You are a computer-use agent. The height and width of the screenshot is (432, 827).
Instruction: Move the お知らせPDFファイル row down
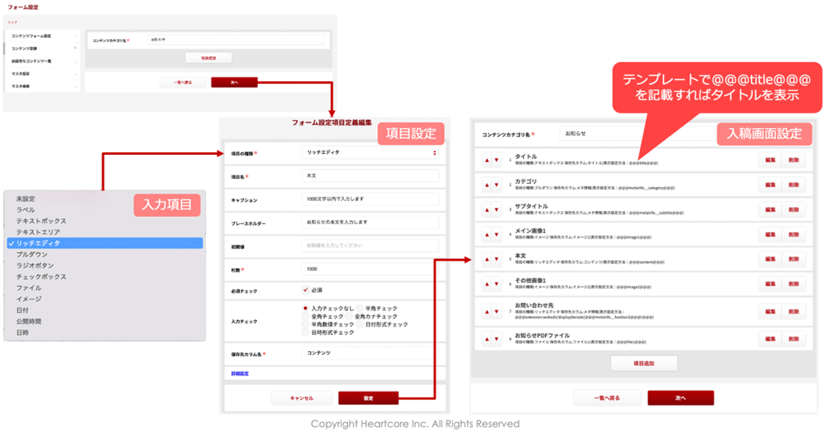497,339
